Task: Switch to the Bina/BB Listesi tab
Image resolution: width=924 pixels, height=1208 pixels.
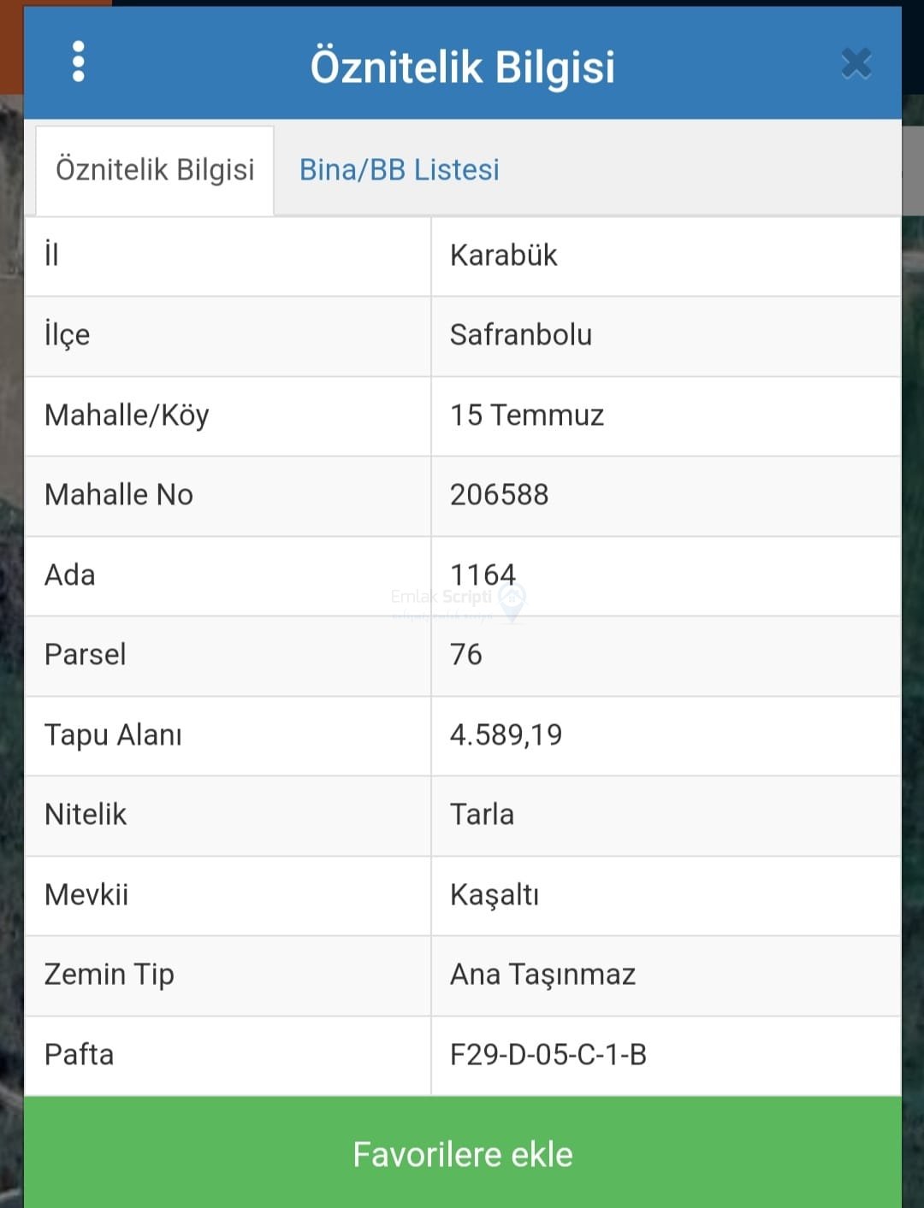Action: (x=399, y=169)
